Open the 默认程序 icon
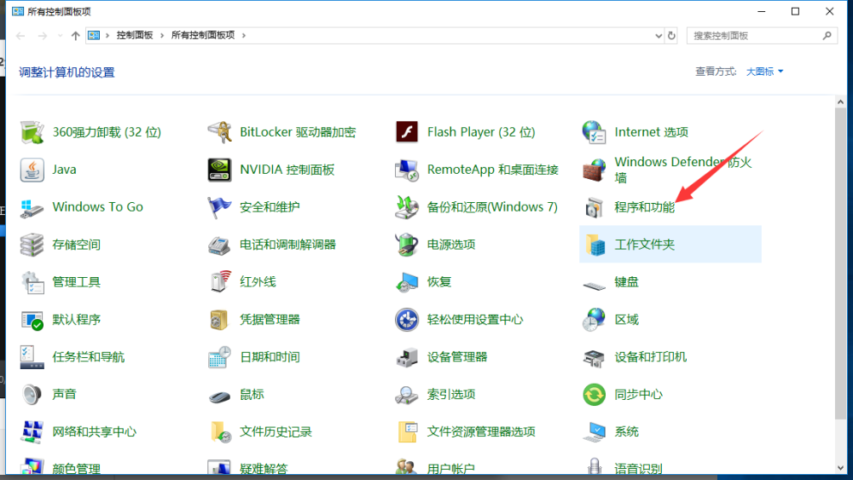 point(32,320)
